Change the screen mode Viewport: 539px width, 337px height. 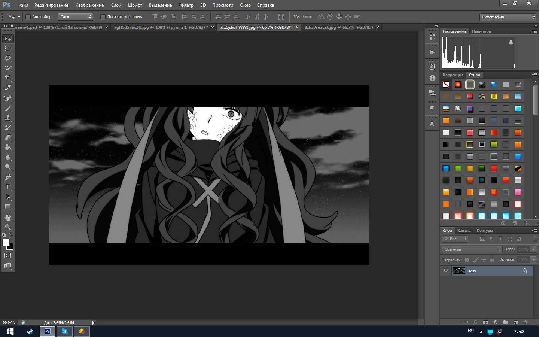pyautogui.click(x=8, y=266)
